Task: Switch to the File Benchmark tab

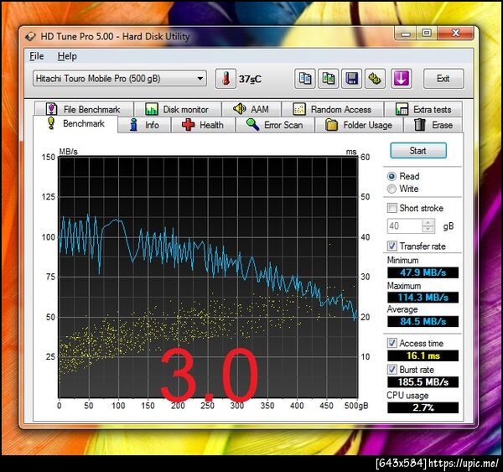Action: [84, 110]
